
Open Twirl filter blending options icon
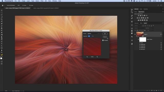tap(161, 43)
